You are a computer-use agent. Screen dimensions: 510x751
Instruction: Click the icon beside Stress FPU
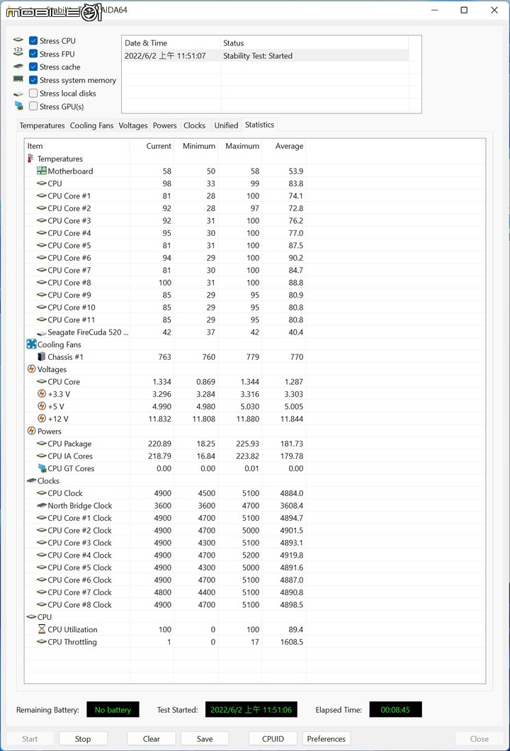point(18,52)
